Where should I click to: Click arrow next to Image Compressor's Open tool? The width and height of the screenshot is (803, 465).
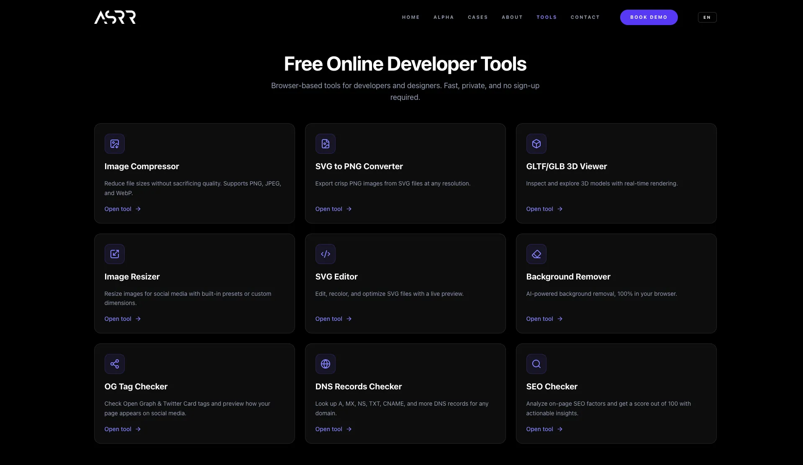138,209
